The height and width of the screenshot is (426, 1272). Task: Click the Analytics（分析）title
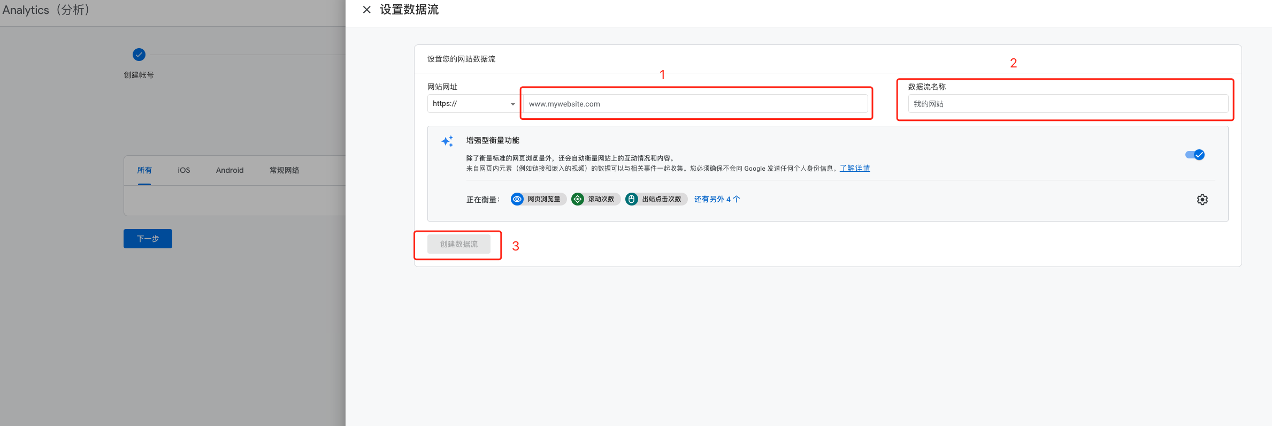point(46,10)
